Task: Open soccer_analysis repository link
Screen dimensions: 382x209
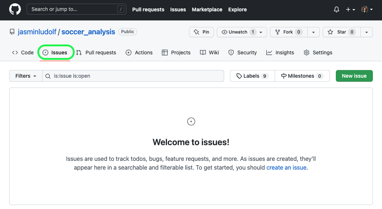Action: [x=88, y=32]
